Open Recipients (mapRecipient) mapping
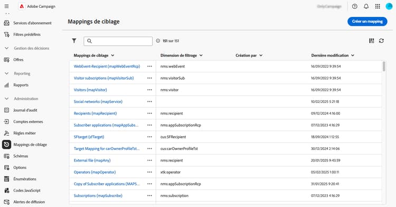 click(95, 114)
